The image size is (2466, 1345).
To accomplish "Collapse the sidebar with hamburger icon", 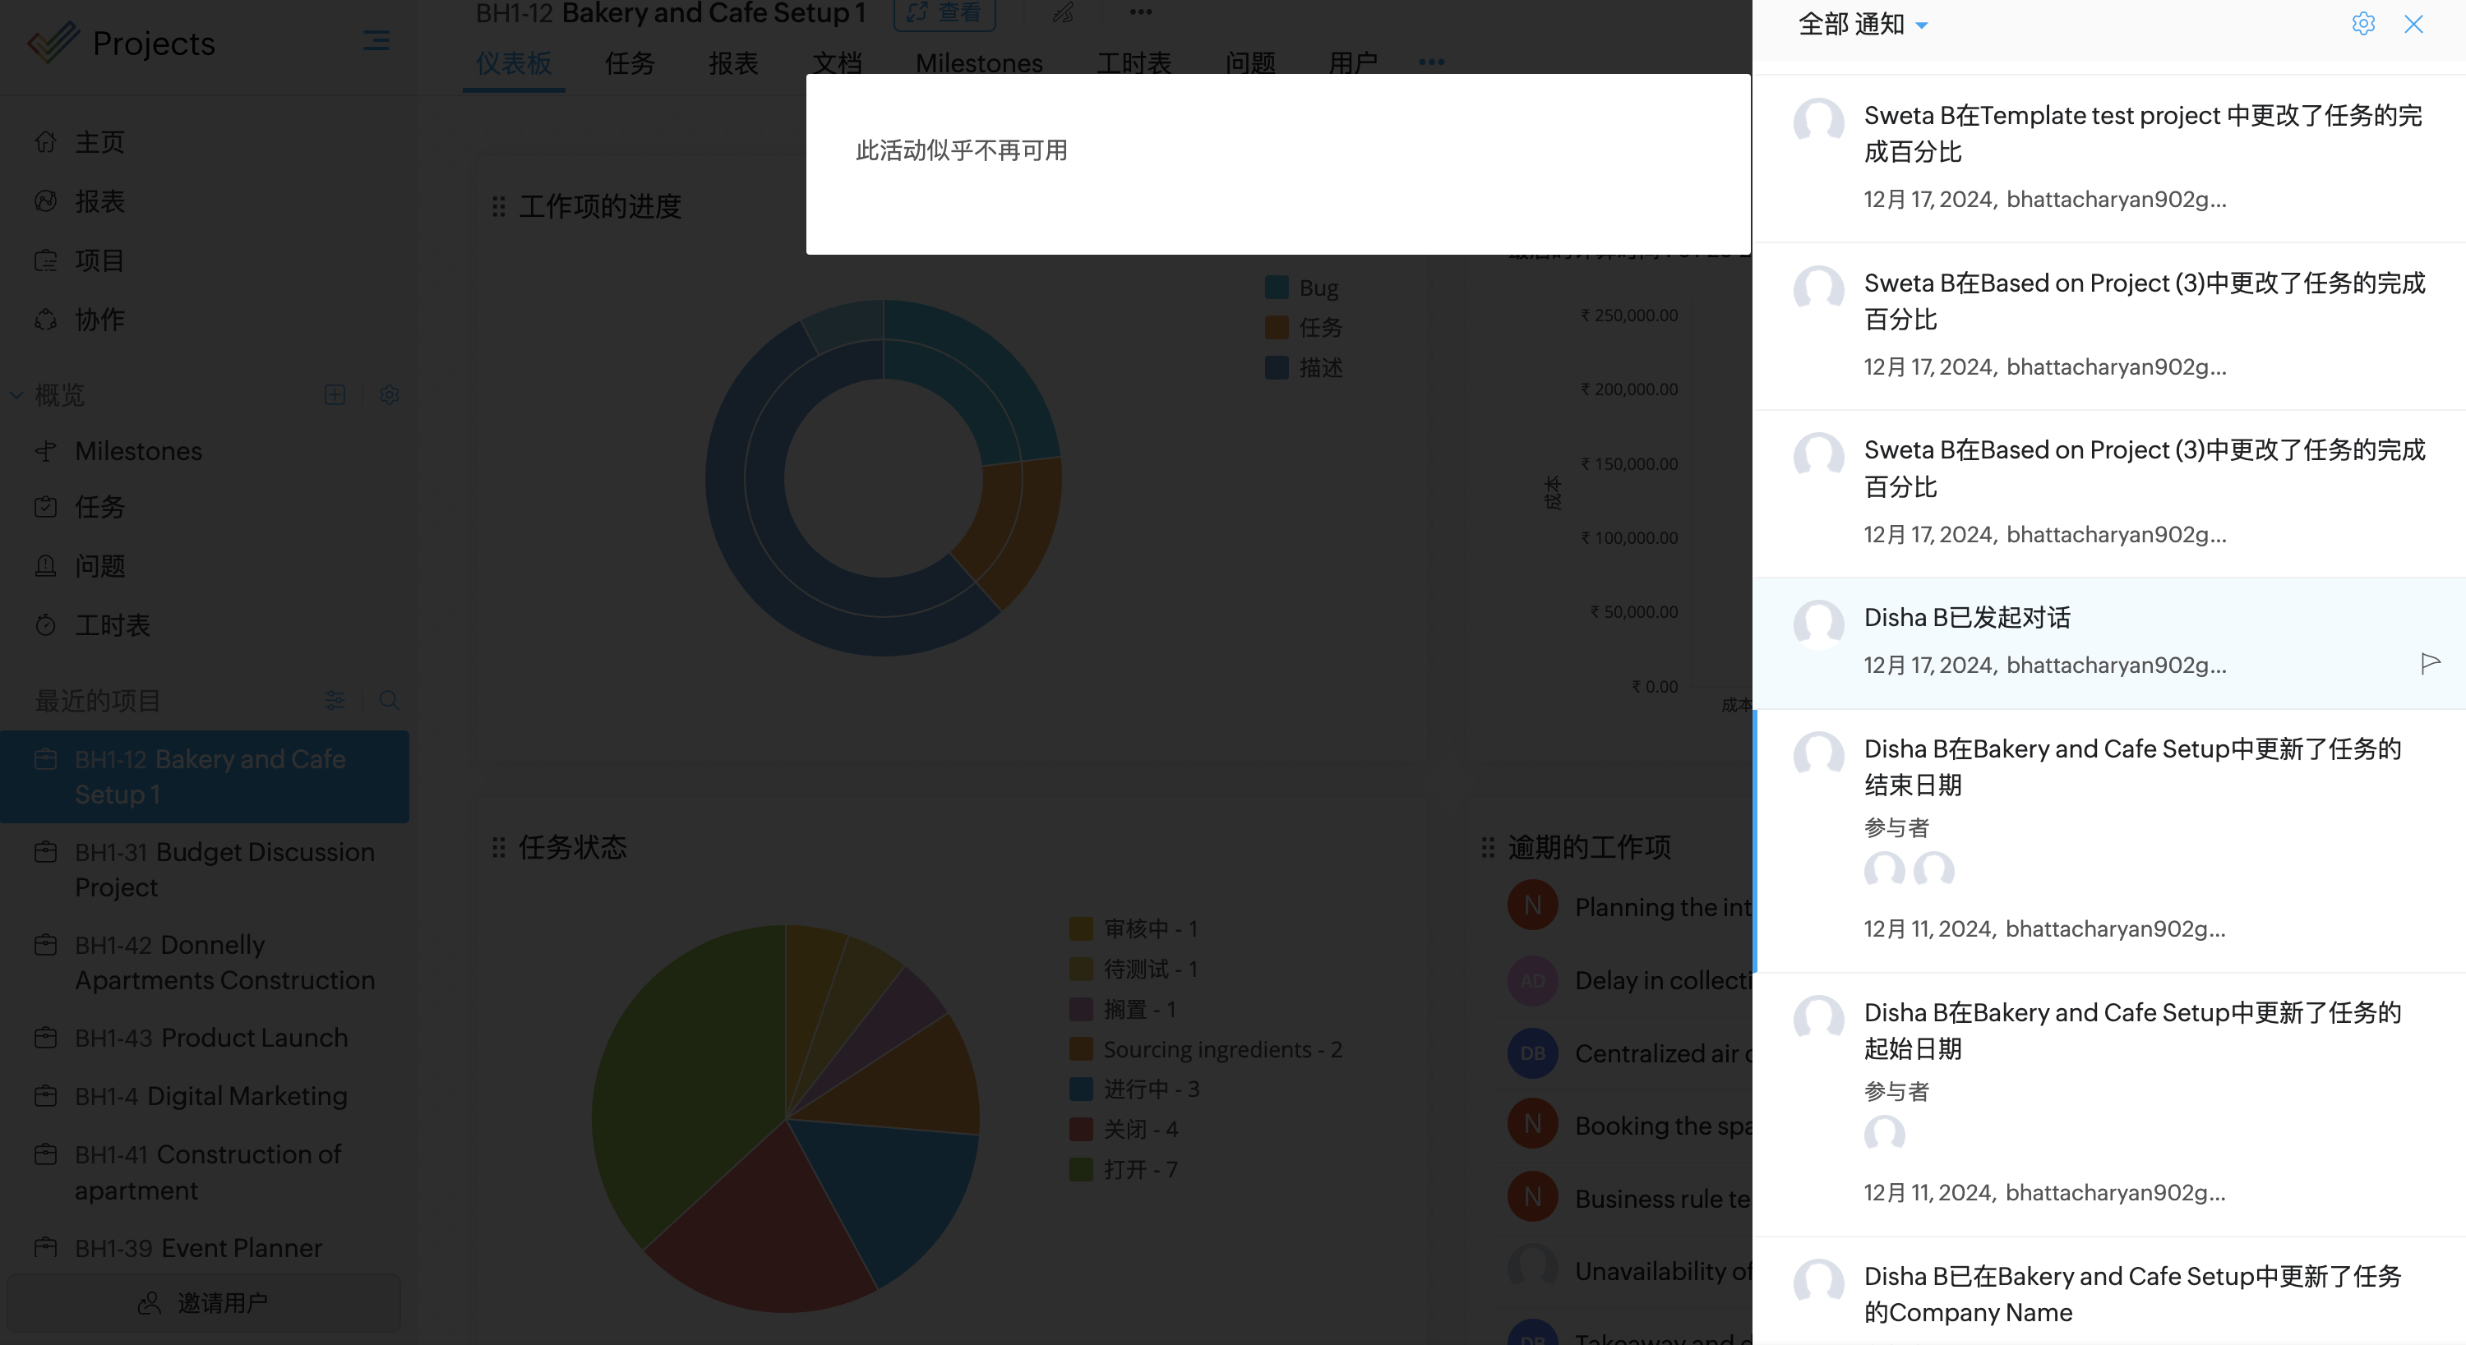I will pyautogui.click(x=376, y=41).
